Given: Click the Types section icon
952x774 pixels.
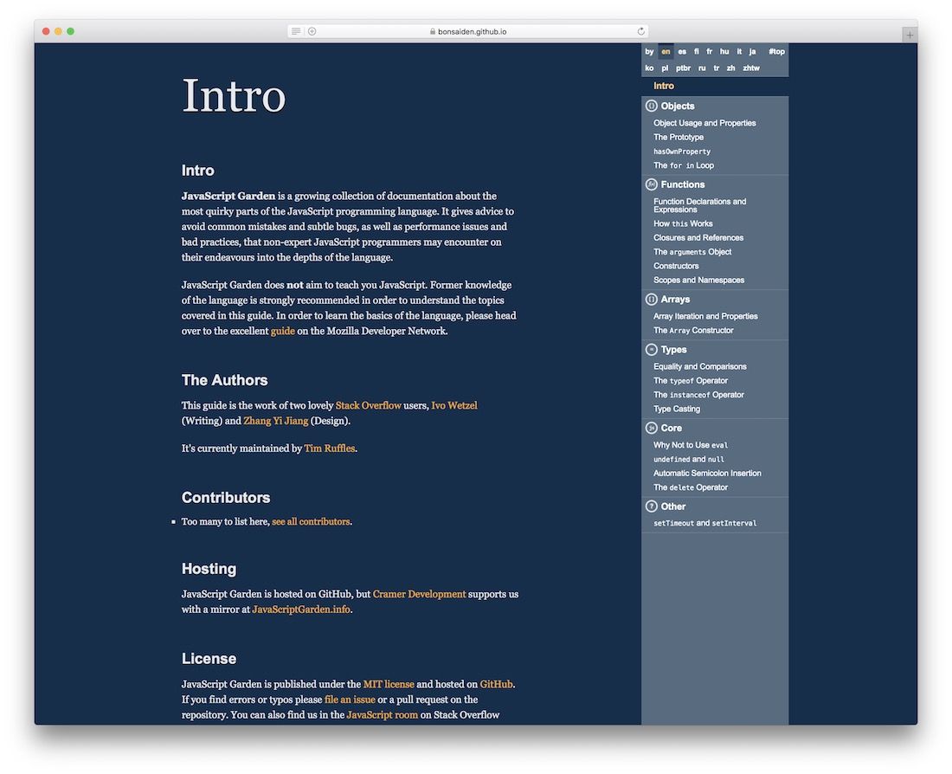Looking at the screenshot, I should click(x=651, y=349).
